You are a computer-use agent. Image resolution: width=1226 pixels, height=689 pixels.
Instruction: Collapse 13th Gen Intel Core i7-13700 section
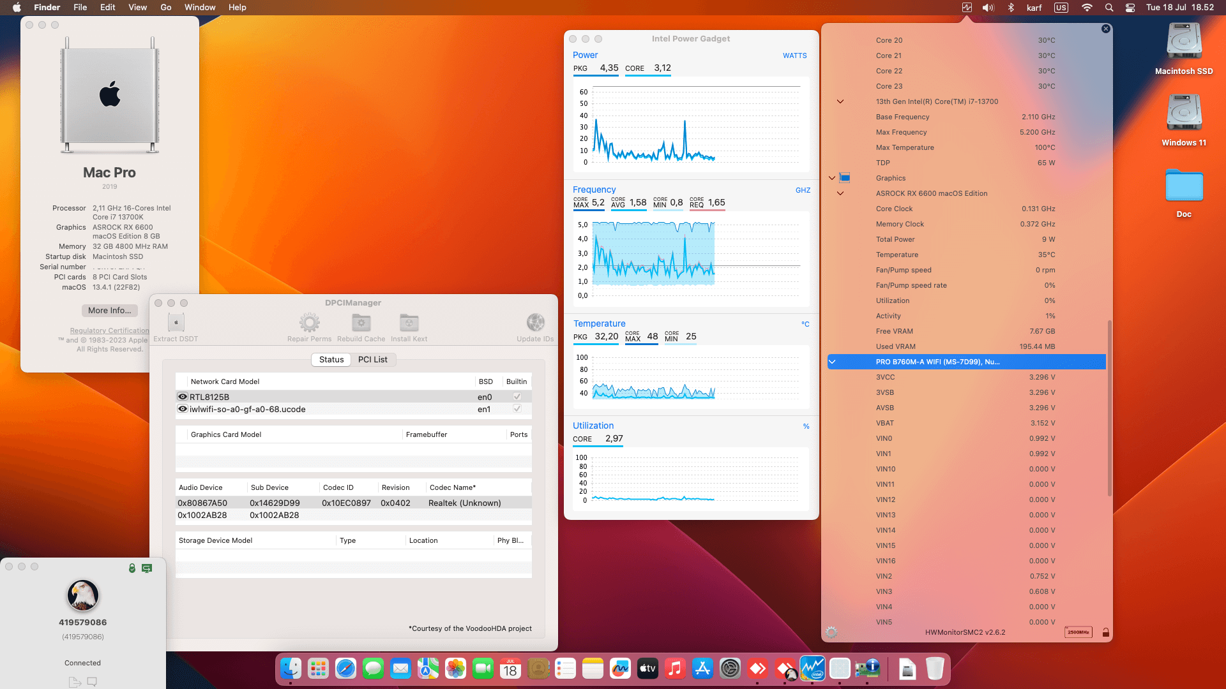840,101
